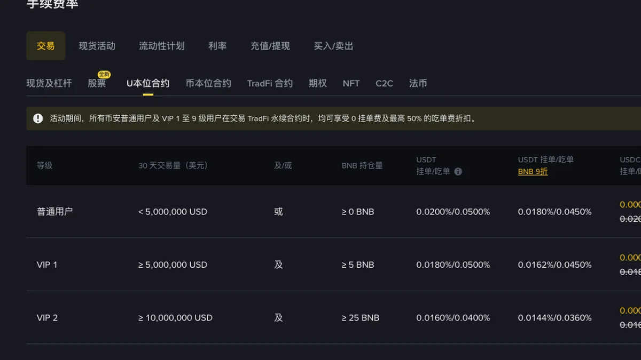The height and width of the screenshot is (360, 641).
Task: Select the U本位合约 sub-tab
Action: [148, 83]
